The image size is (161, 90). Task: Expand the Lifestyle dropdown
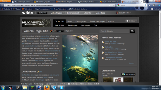click(x=88, y=13)
